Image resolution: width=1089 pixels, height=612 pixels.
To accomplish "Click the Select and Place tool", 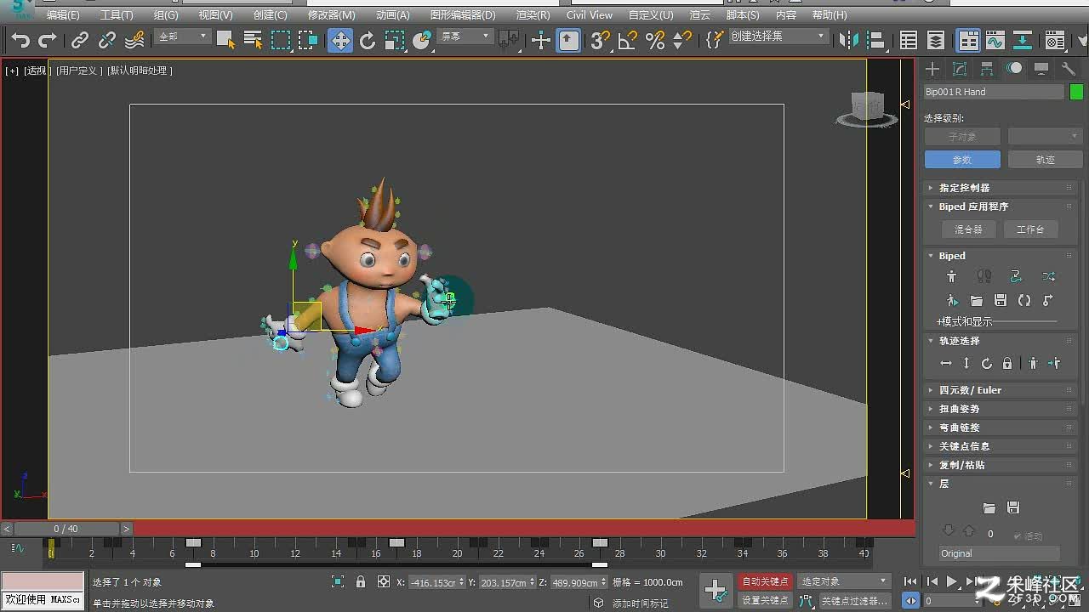I will click(x=422, y=40).
